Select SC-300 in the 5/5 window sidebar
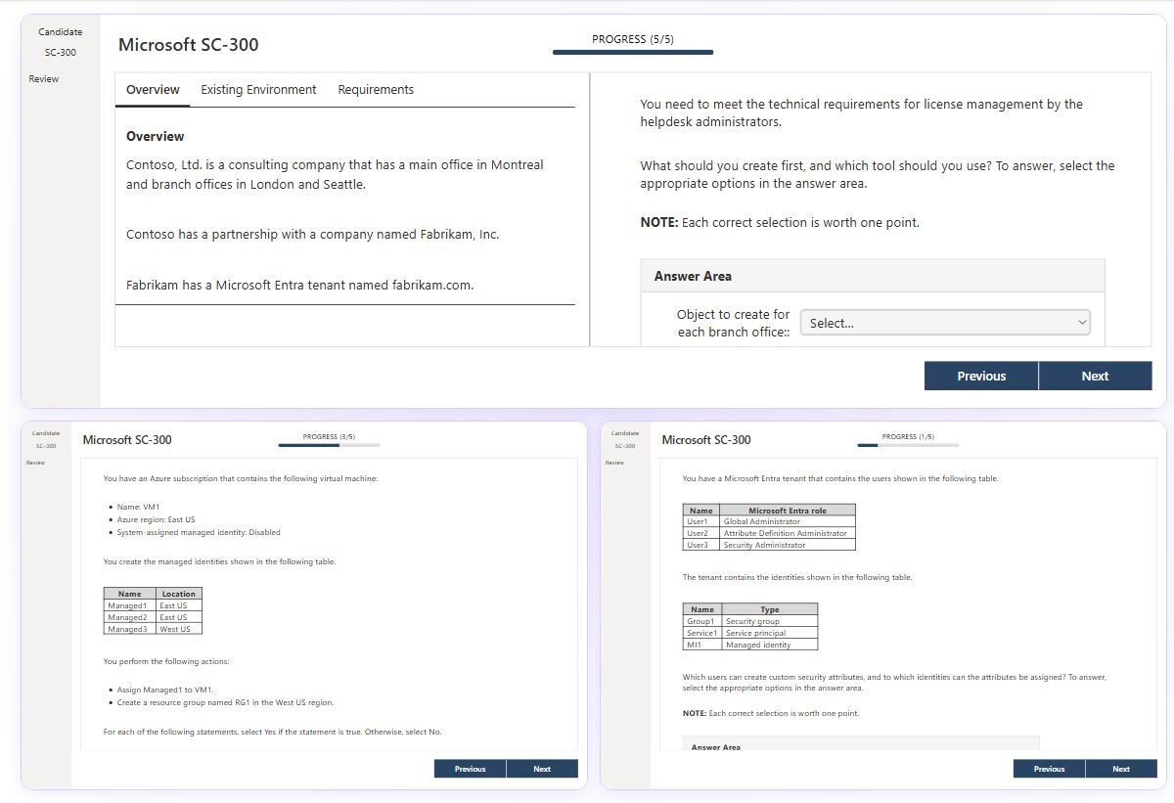Viewport: 1174px width, 803px height. coord(61,52)
